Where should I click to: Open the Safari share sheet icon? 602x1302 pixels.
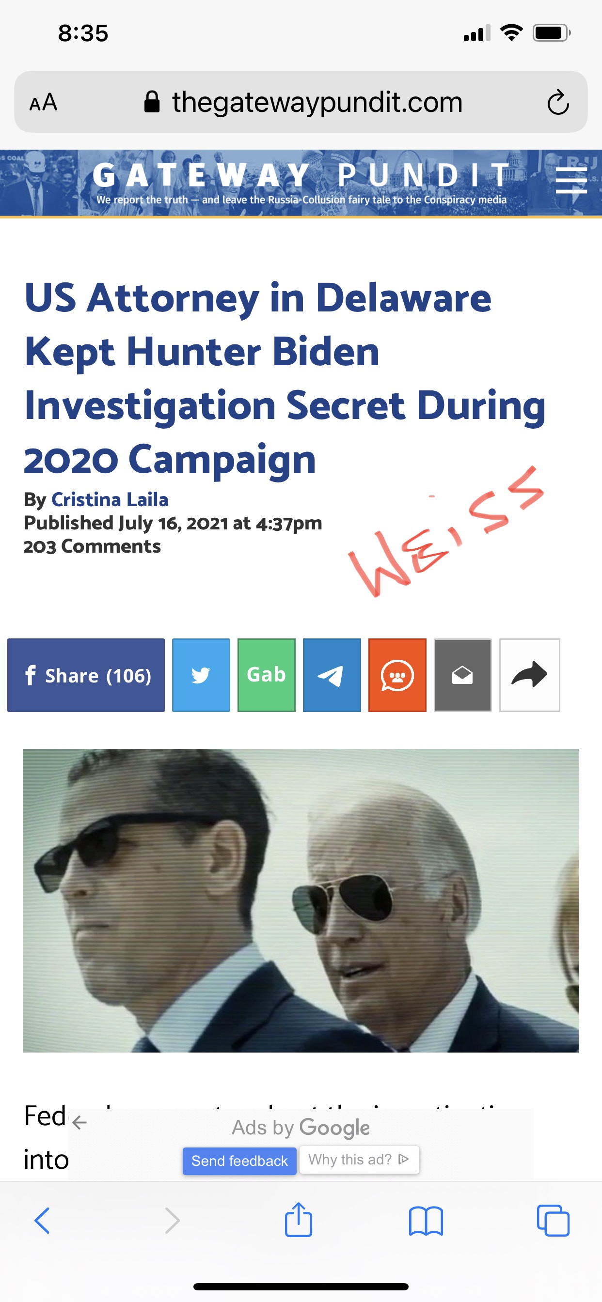coord(299,1219)
